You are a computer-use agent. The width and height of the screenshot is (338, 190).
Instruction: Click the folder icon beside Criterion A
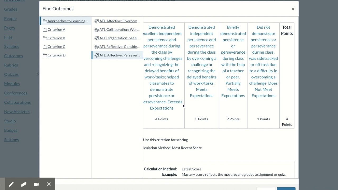[45, 30]
